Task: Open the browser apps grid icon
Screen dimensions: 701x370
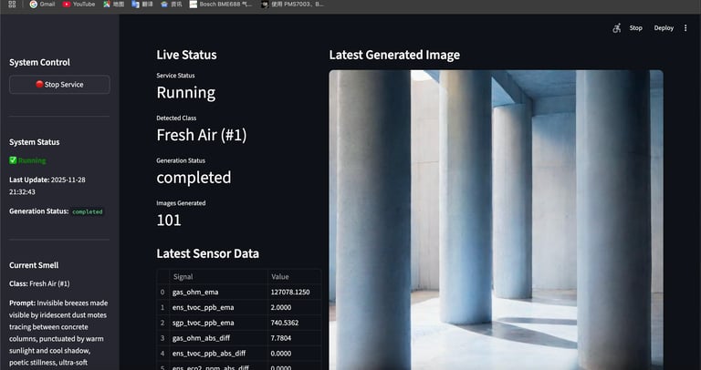Action: (12, 4)
